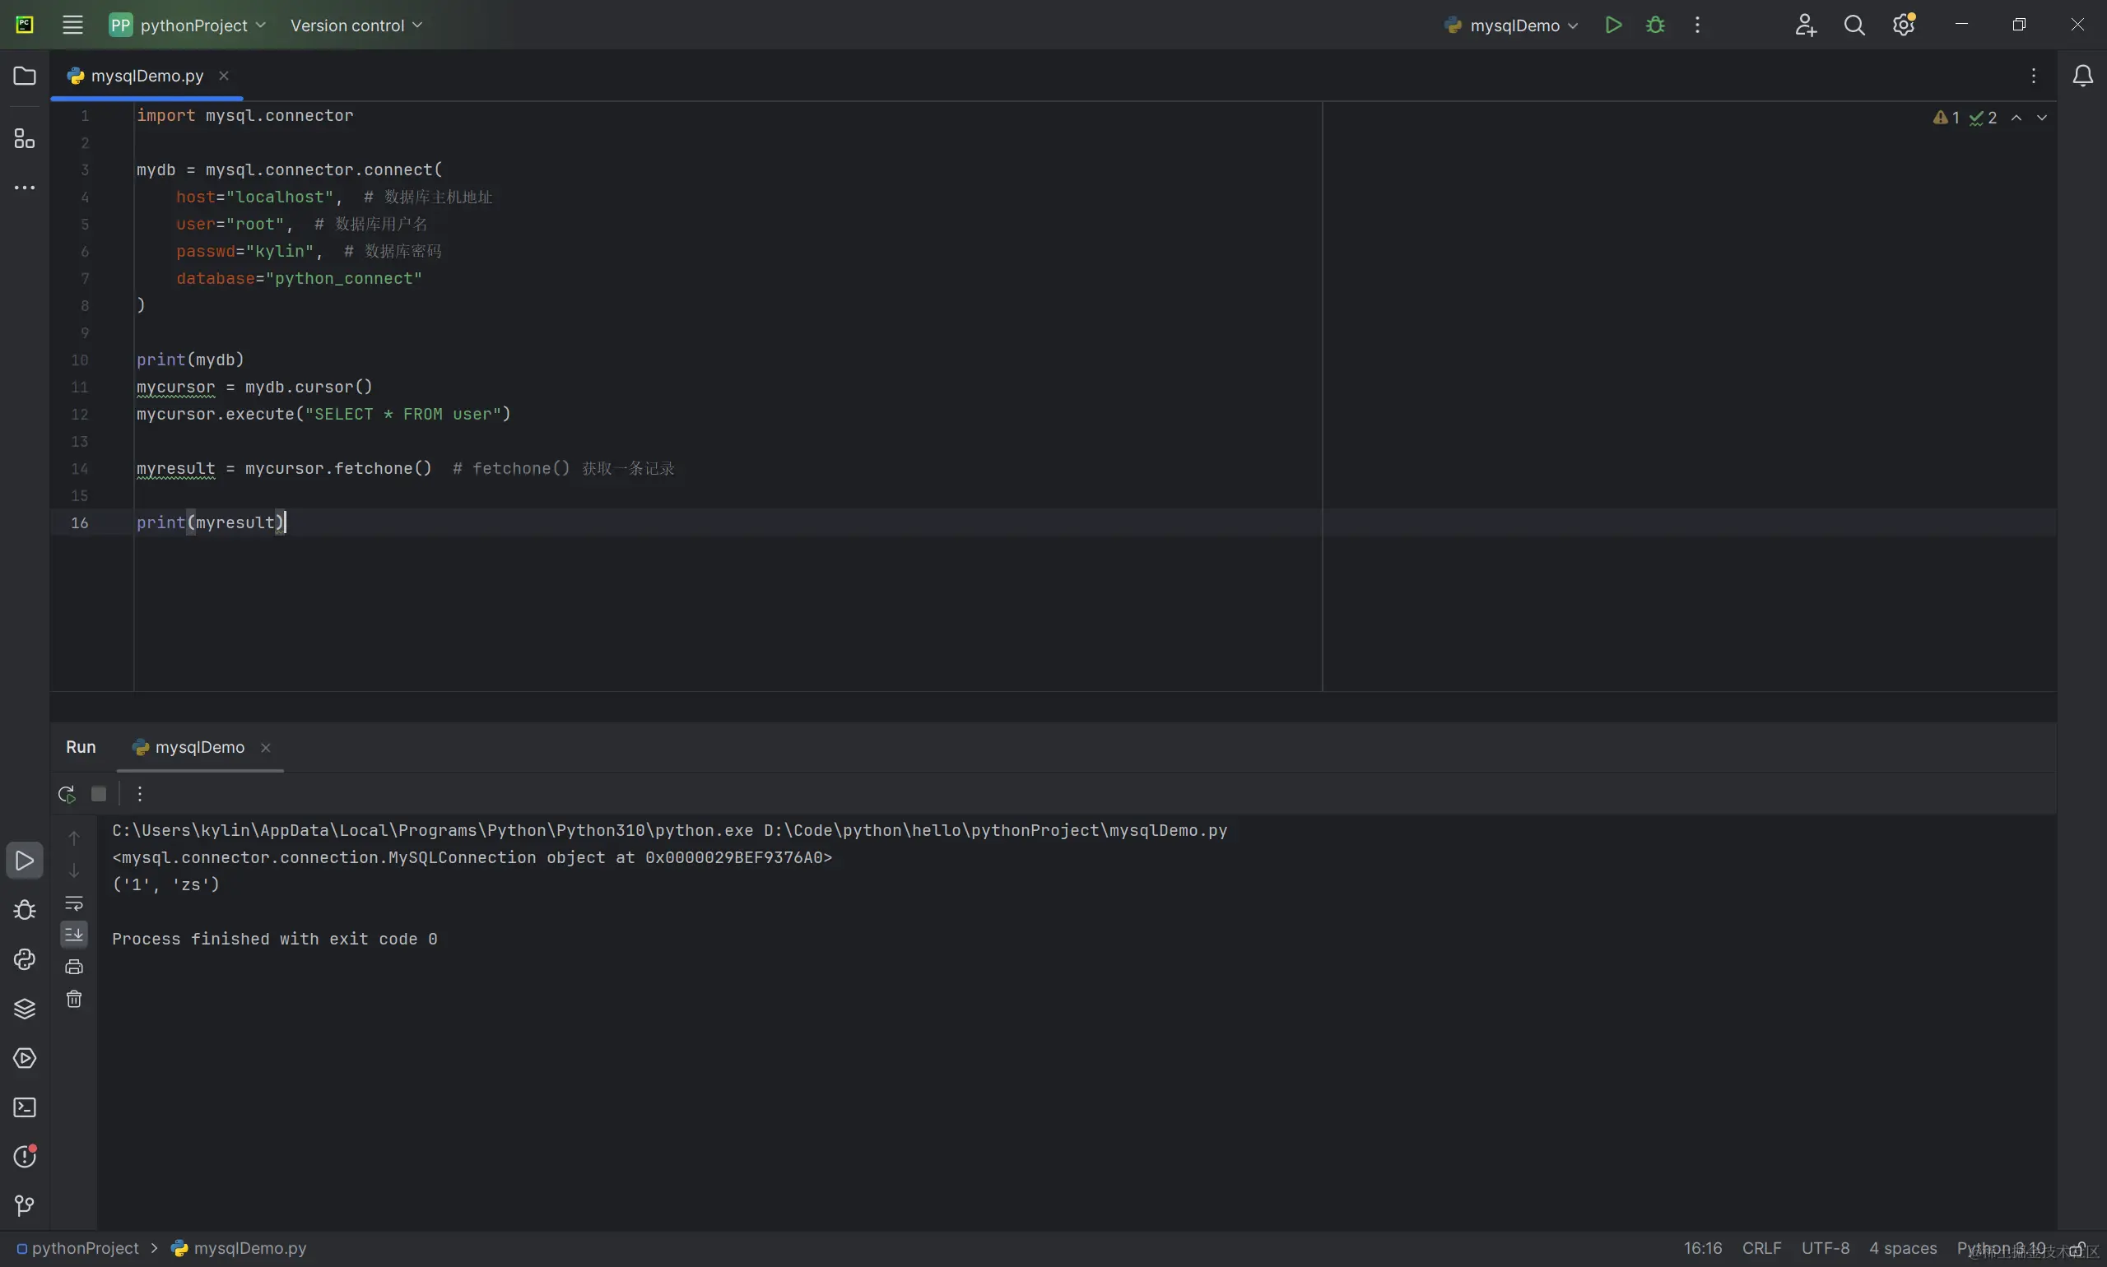Screen dimensions: 2107x1267
Task: Toggle scroll to end in console
Action: tap(74, 934)
